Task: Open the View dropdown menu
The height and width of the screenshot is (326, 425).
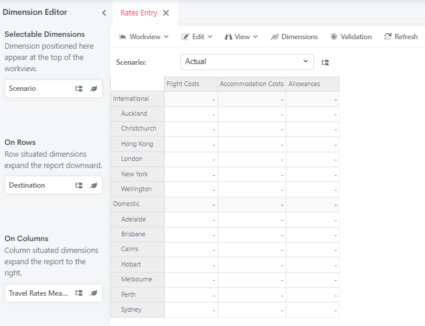Action: (x=241, y=37)
